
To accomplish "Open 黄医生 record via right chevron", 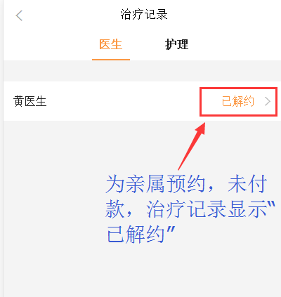I will 268,102.
